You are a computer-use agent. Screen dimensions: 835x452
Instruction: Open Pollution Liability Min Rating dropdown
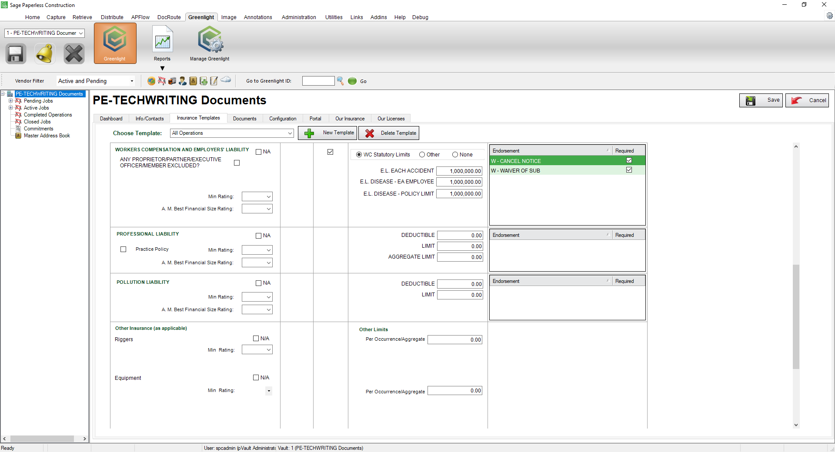257,297
